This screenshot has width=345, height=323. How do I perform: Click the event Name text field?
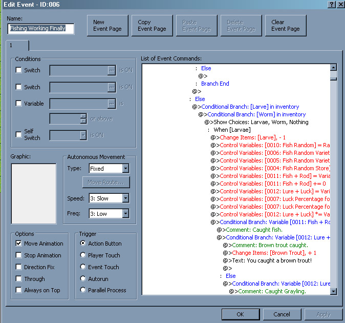tap(41, 29)
